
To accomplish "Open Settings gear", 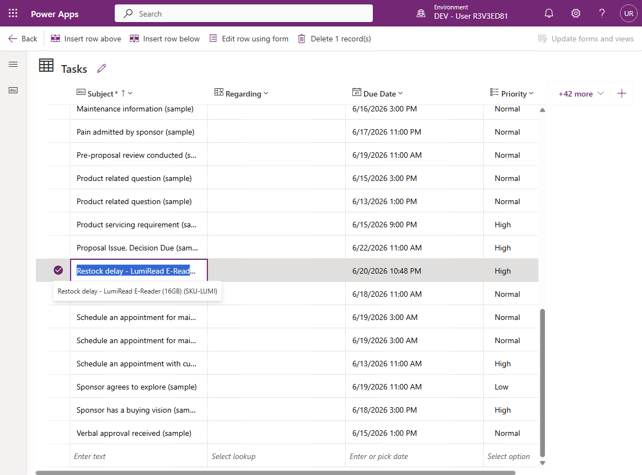I will click(576, 13).
